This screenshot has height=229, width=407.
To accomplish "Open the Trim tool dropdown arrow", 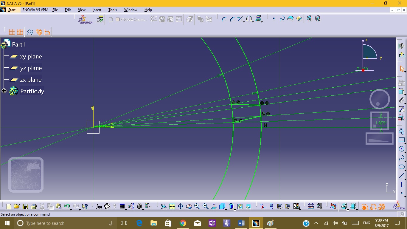I will (244, 22).
